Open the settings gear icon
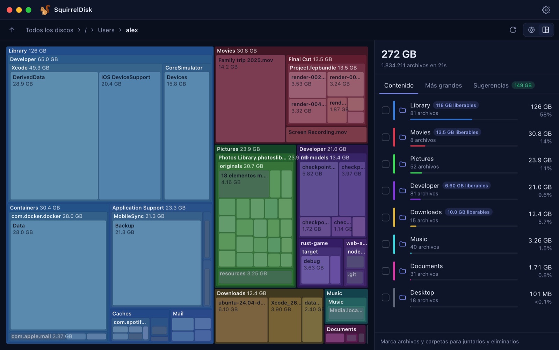559x350 pixels. [x=546, y=10]
